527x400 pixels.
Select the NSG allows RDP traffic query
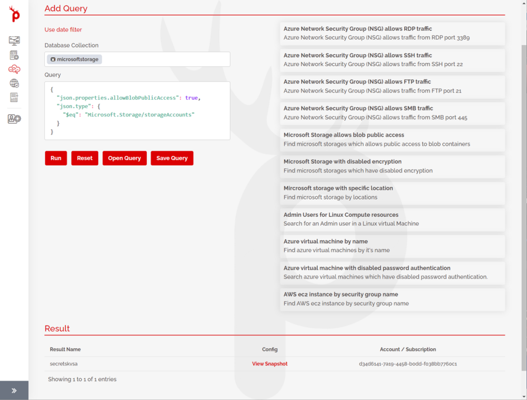point(392,33)
